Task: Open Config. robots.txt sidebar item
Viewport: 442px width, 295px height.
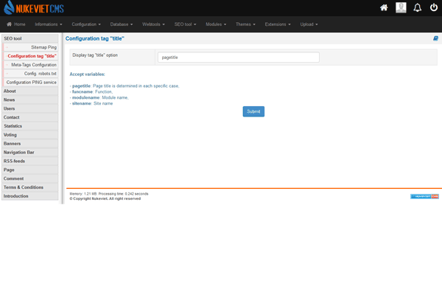Action: point(31,74)
